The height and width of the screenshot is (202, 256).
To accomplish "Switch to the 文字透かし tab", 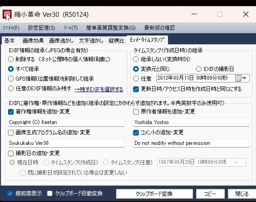I will point(91,40).
